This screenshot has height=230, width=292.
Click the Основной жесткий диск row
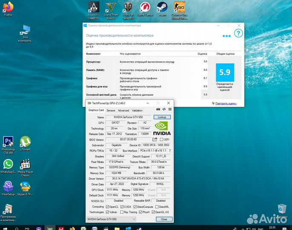click(x=147, y=96)
